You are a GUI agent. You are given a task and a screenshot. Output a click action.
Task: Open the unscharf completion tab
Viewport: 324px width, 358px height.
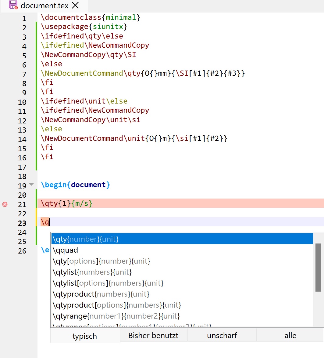coord(222,336)
